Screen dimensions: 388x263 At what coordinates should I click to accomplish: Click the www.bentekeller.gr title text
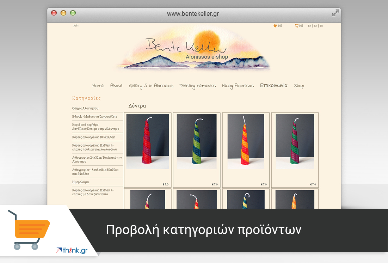(x=193, y=14)
